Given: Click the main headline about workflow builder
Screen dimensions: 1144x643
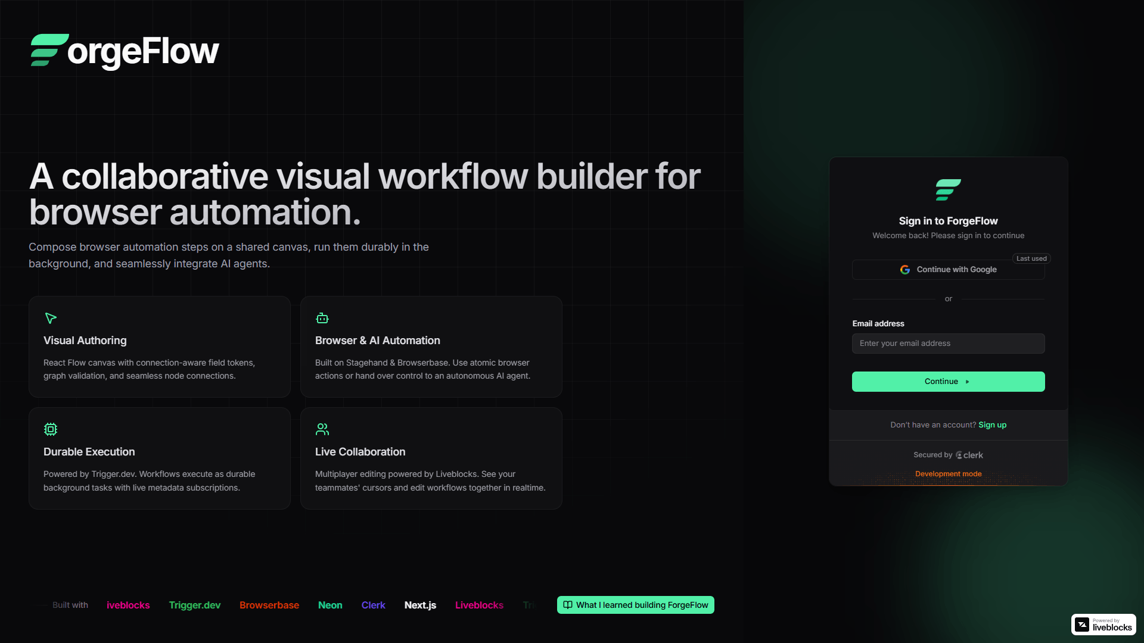Looking at the screenshot, I should tap(365, 194).
